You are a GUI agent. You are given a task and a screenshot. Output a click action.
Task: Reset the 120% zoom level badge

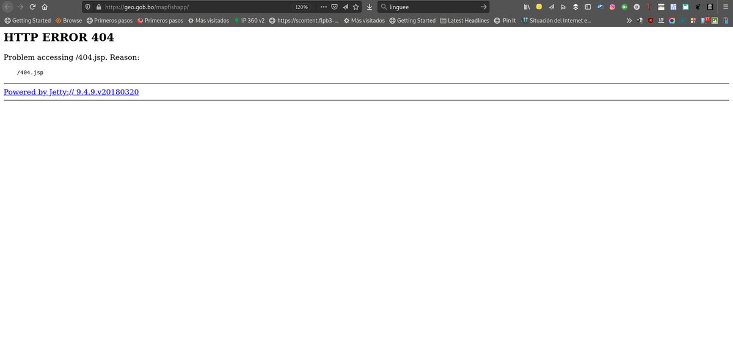[x=301, y=7]
